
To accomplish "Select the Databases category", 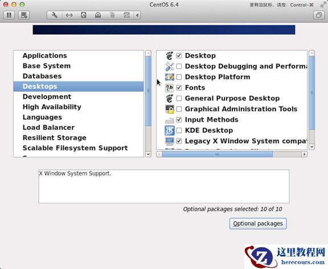I will (79, 76).
